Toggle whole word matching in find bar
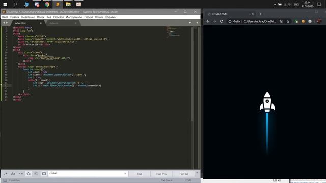326x183 pixels. [21, 174]
